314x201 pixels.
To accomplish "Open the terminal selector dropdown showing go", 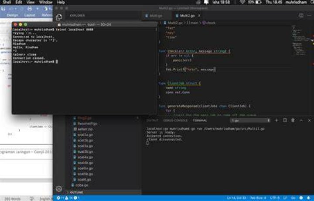I will (x=250, y=120).
